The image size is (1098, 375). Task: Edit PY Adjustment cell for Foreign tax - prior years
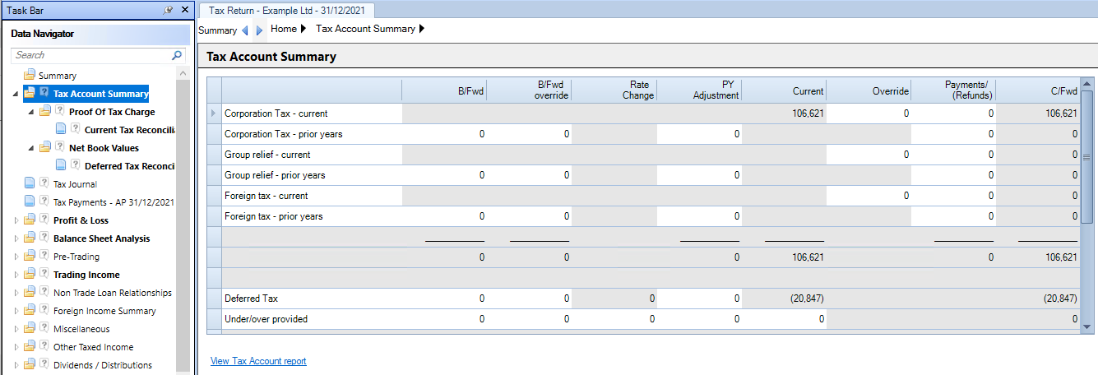tap(698, 216)
